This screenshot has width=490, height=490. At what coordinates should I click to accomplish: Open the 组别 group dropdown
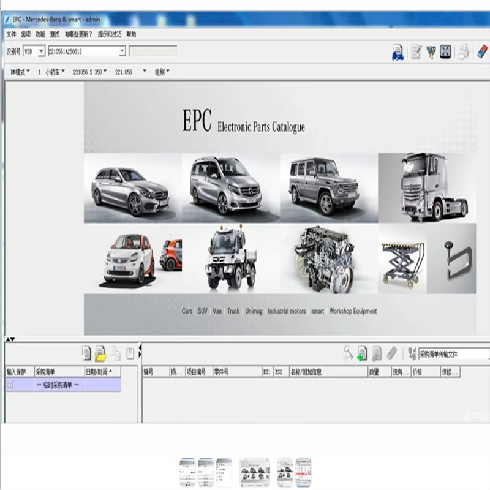(162, 72)
